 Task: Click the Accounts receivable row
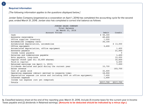pyautogui.click(x=66, y=37)
